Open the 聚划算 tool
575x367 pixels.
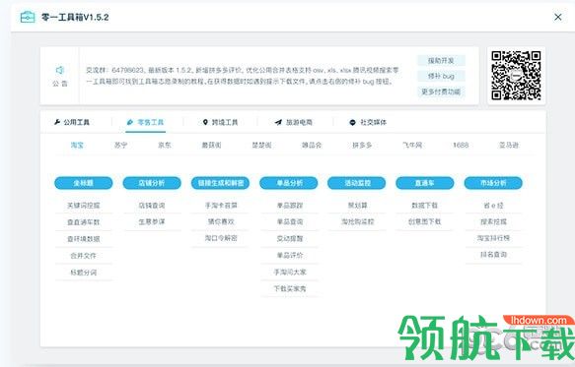click(x=358, y=206)
